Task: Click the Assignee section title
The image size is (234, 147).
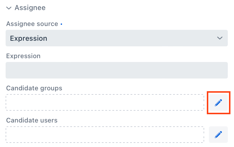Action: coord(30,8)
